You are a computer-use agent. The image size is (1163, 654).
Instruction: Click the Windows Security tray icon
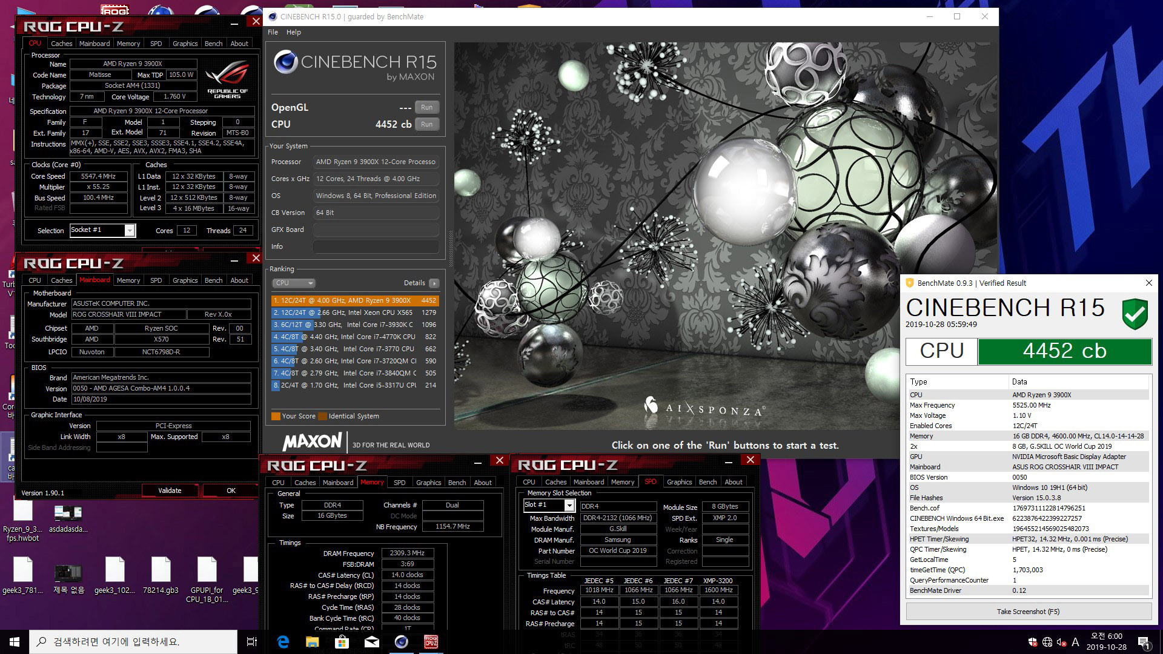click(1033, 642)
